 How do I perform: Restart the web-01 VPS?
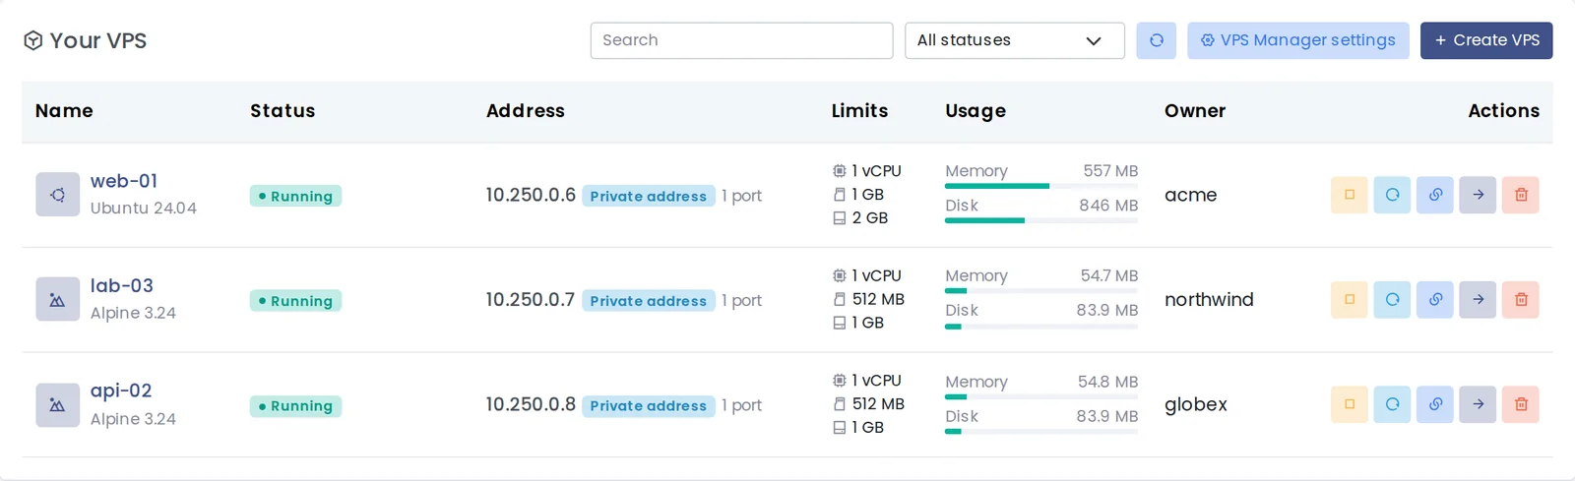1392,195
